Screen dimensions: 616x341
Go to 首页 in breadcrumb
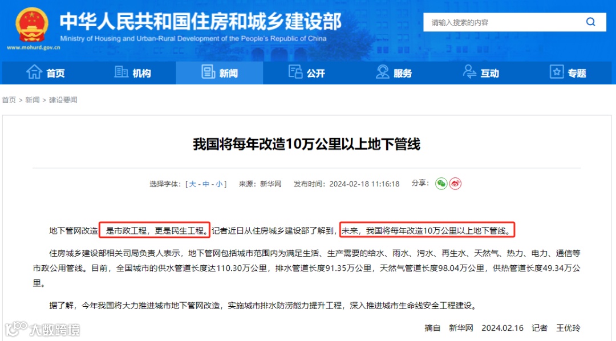click(9, 100)
